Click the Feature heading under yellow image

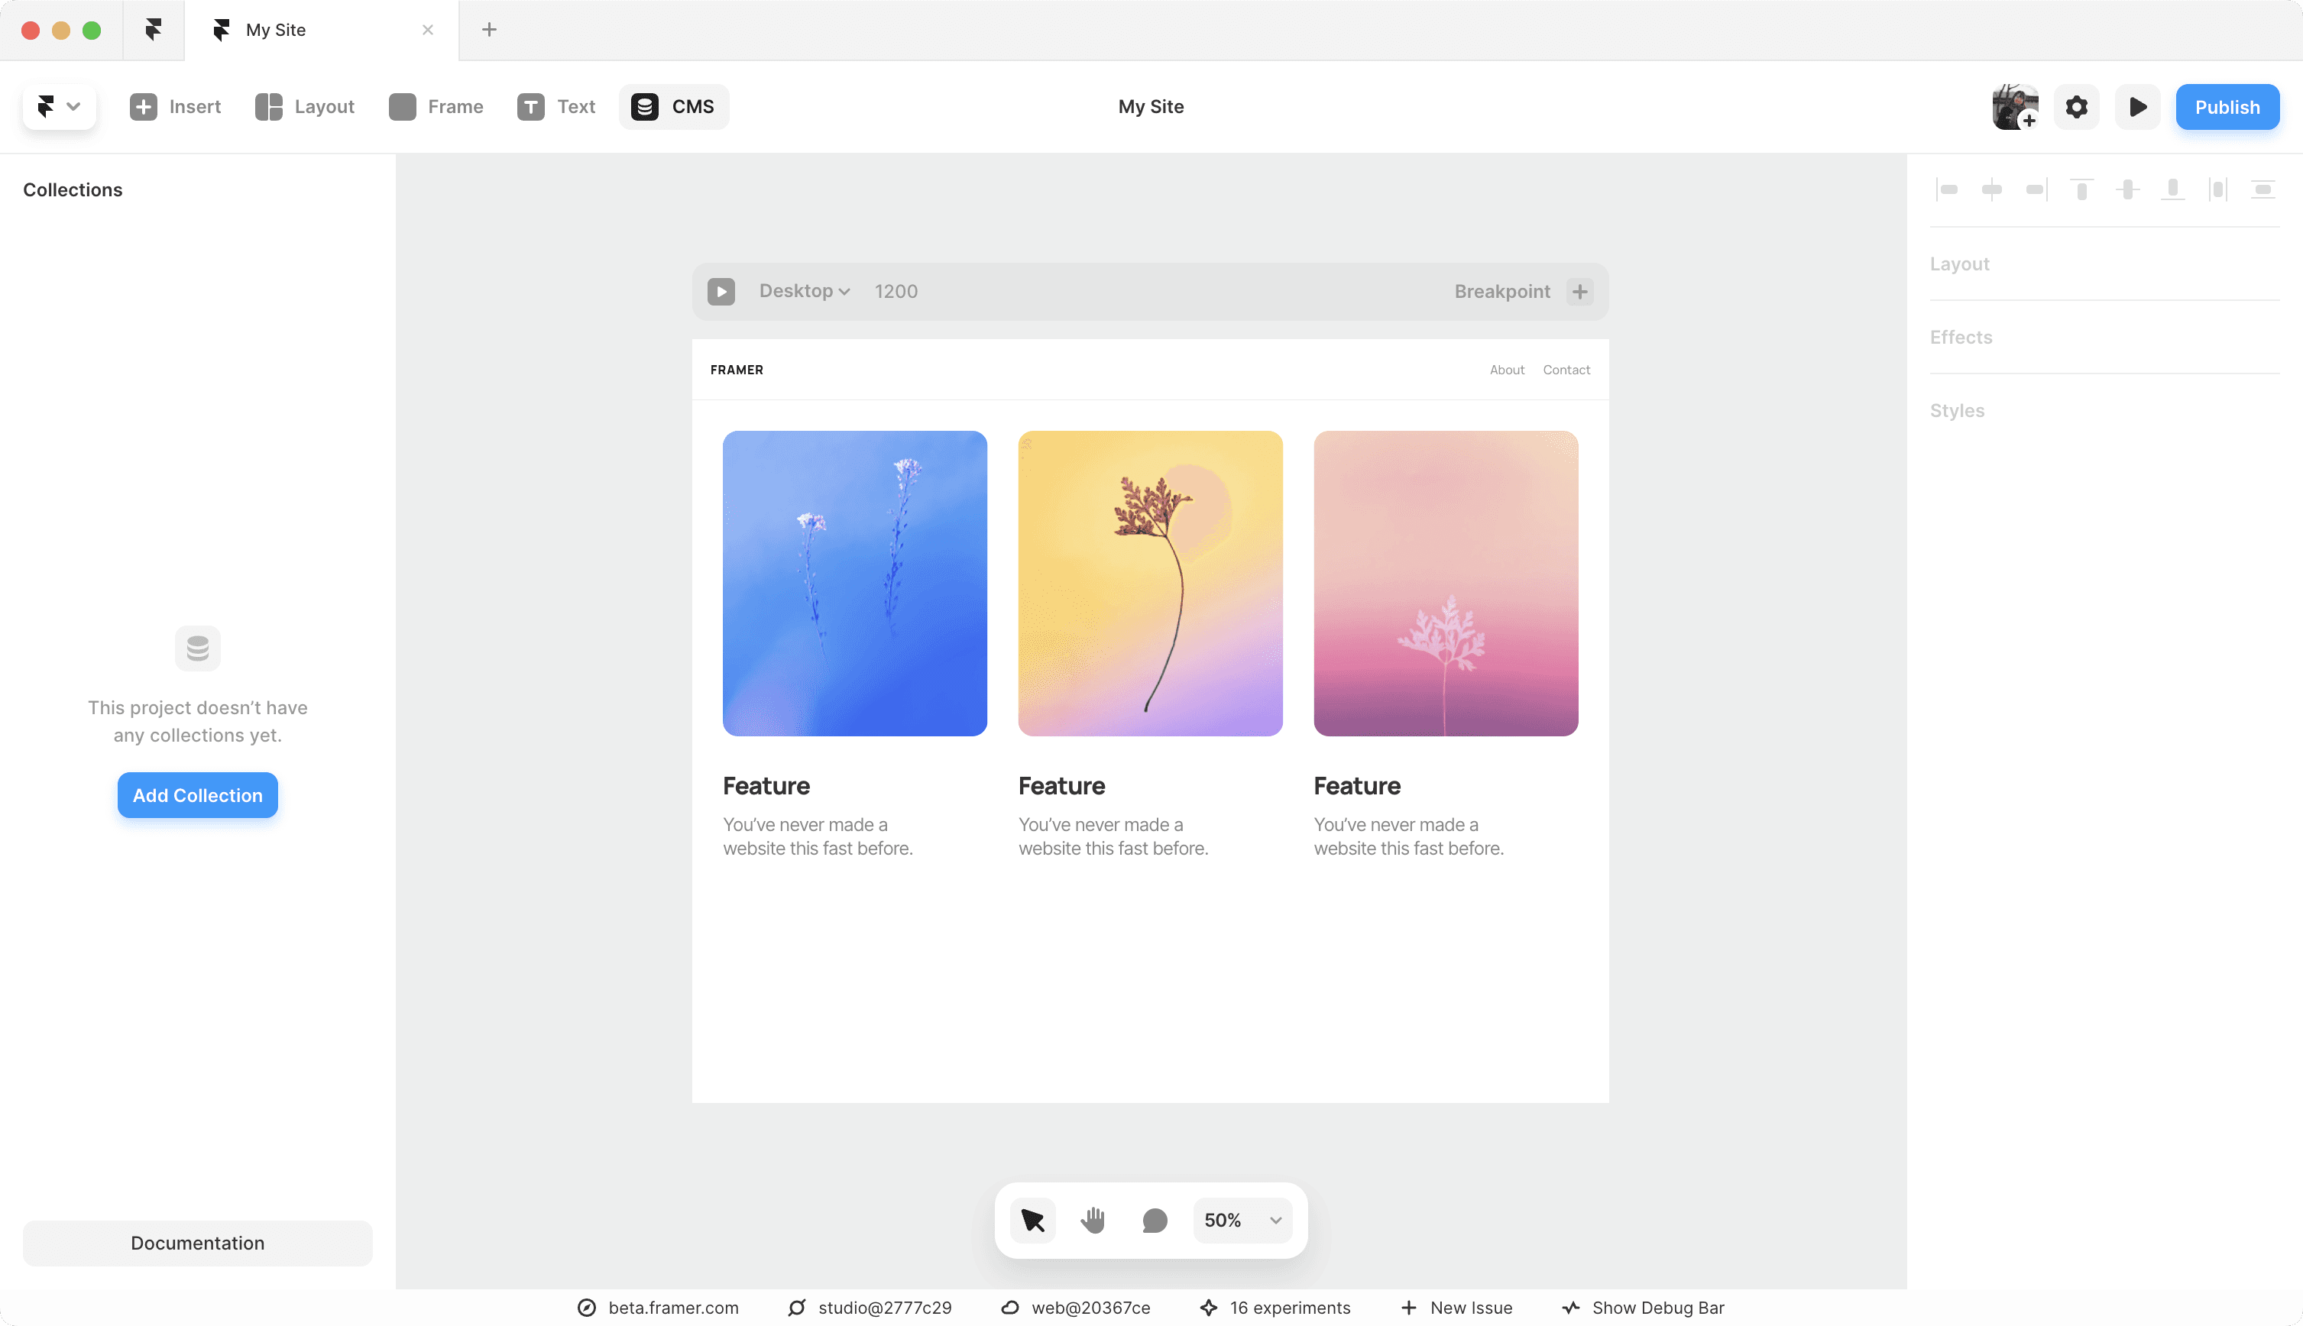coord(1061,786)
